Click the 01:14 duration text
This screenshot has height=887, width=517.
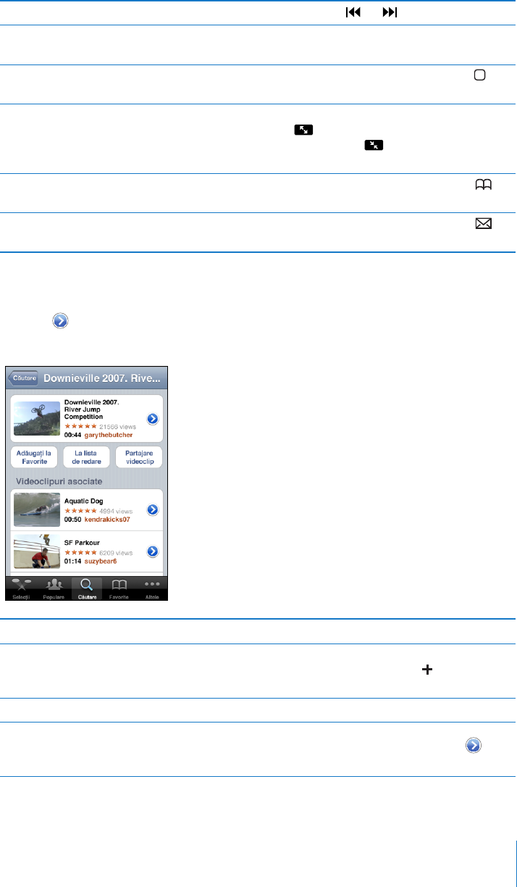[x=72, y=561]
